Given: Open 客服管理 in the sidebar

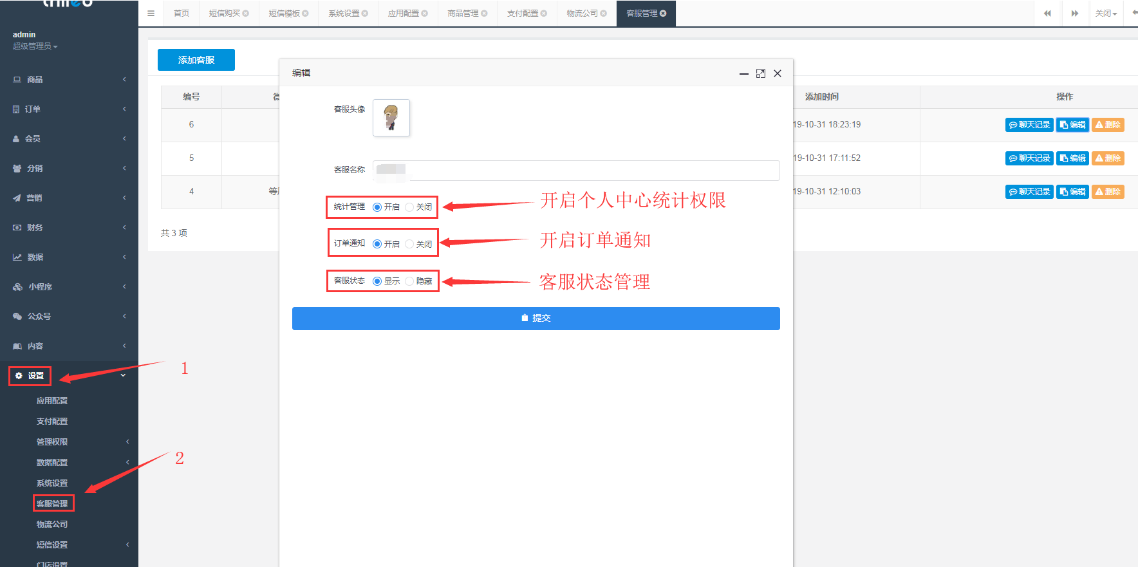Looking at the screenshot, I should coord(52,503).
